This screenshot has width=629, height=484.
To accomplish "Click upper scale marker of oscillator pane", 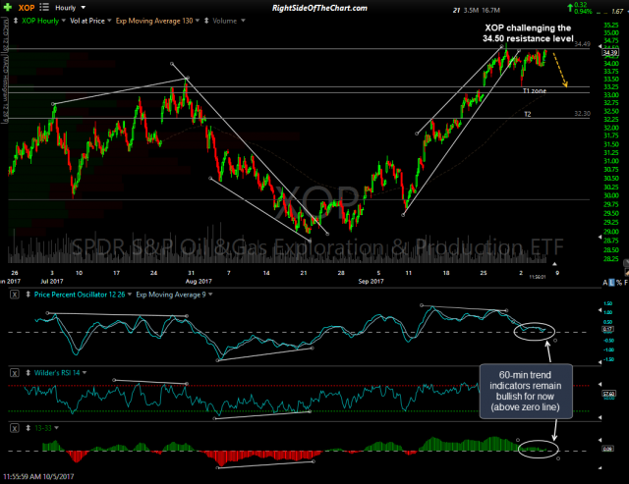I will coord(600,310).
